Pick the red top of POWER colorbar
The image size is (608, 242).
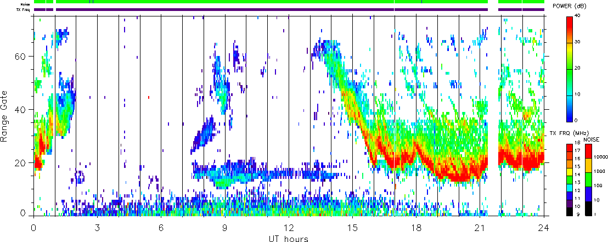coord(570,21)
